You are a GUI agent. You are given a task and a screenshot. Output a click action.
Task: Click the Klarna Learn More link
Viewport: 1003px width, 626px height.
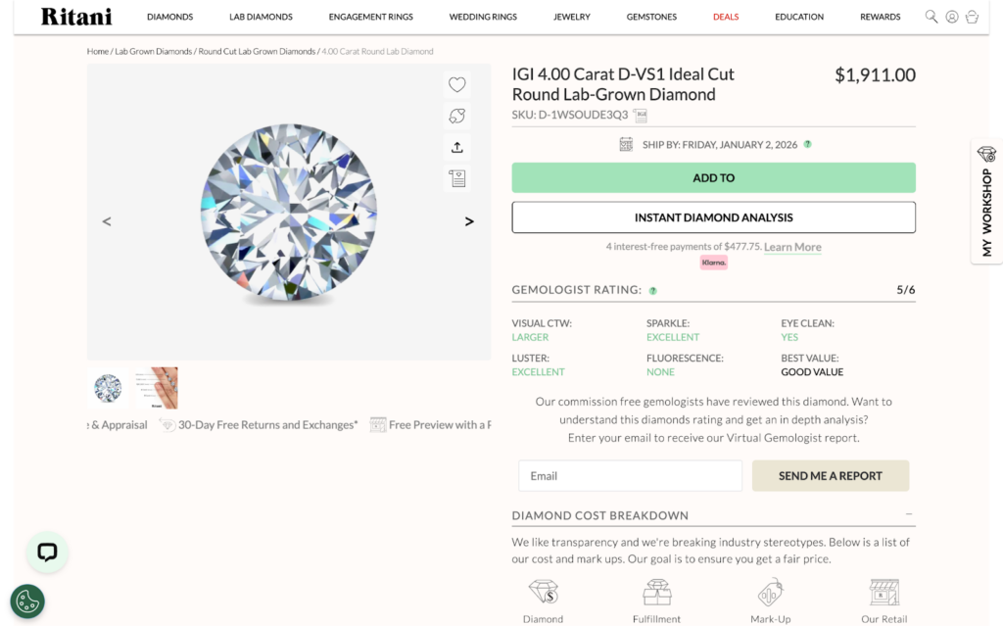(x=792, y=247)
